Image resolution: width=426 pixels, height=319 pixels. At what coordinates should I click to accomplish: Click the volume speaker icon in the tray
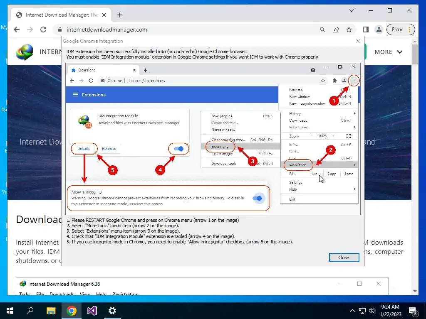(x=372, y=311)
